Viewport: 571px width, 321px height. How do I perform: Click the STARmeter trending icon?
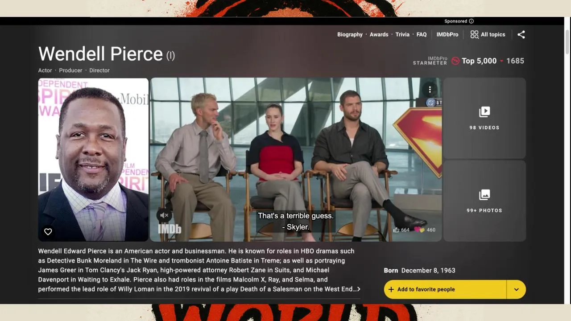click(455, 61)
